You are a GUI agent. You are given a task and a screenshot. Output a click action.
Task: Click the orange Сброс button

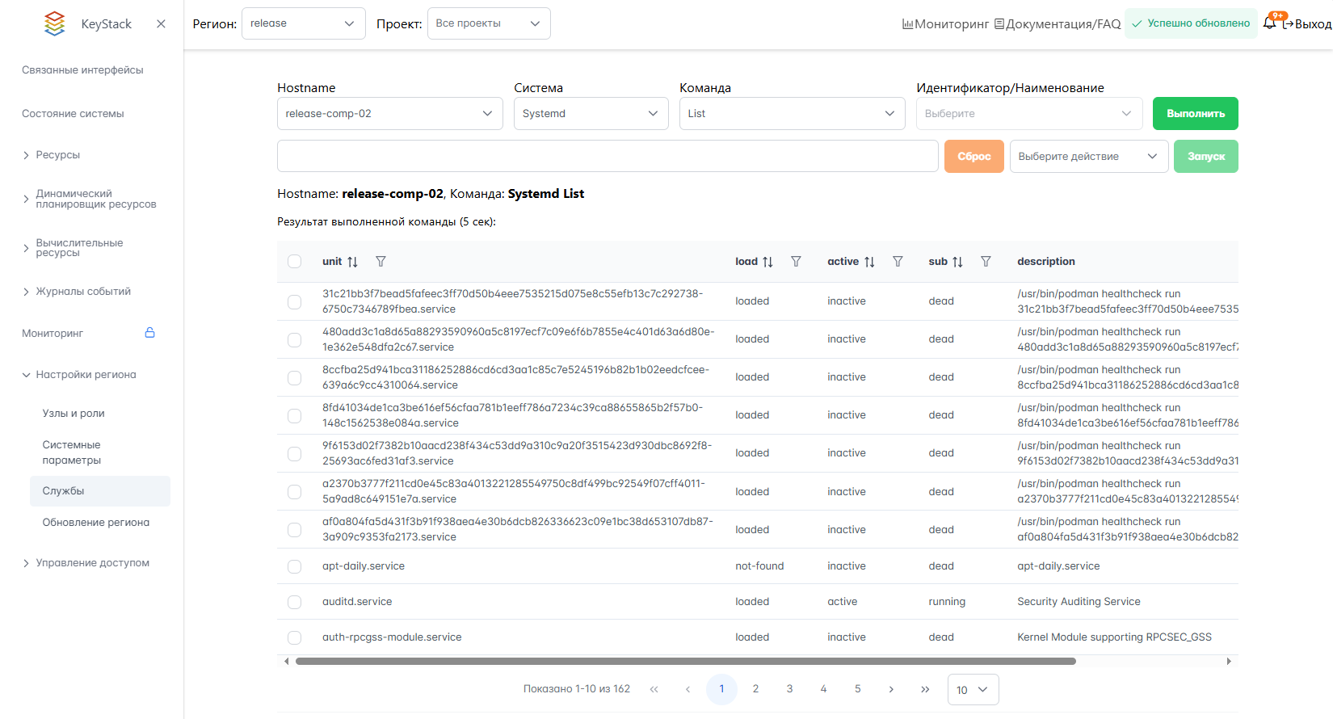(973, 157)
